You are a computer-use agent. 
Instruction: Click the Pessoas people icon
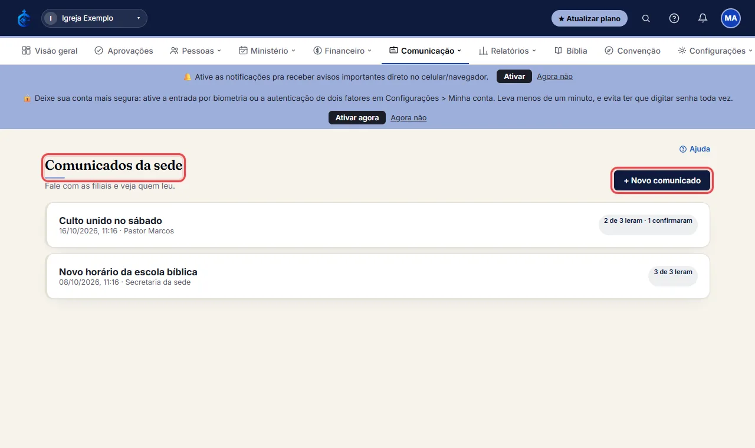[174, 51]
